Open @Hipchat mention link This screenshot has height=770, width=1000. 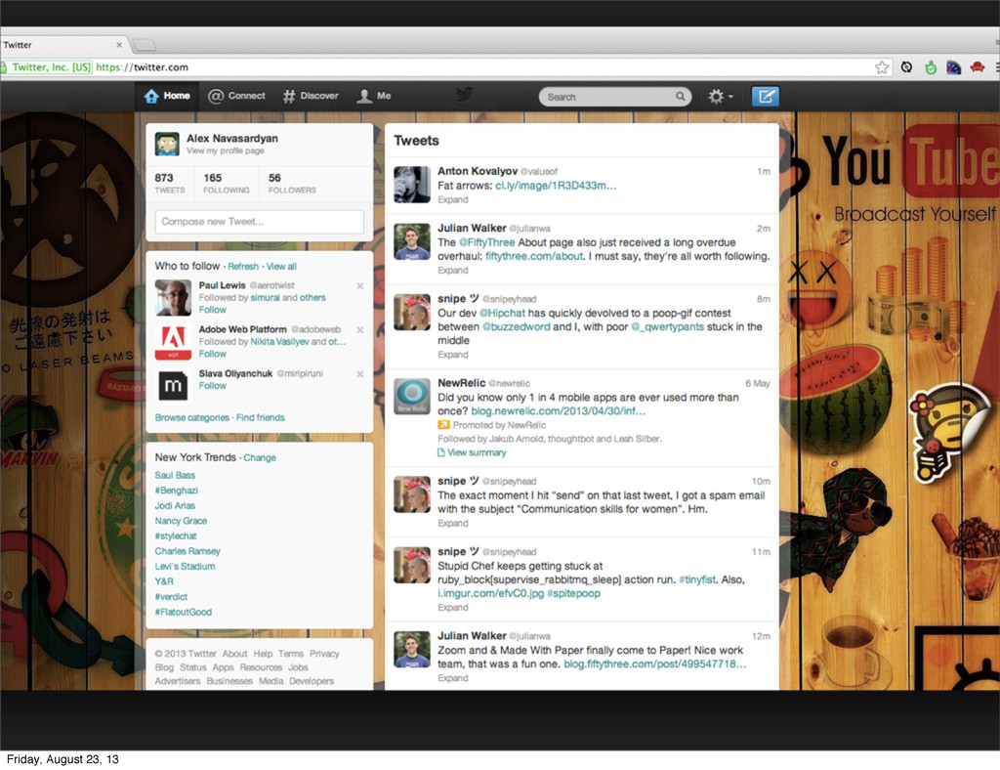pyautogui.click(x=502, y=314)
